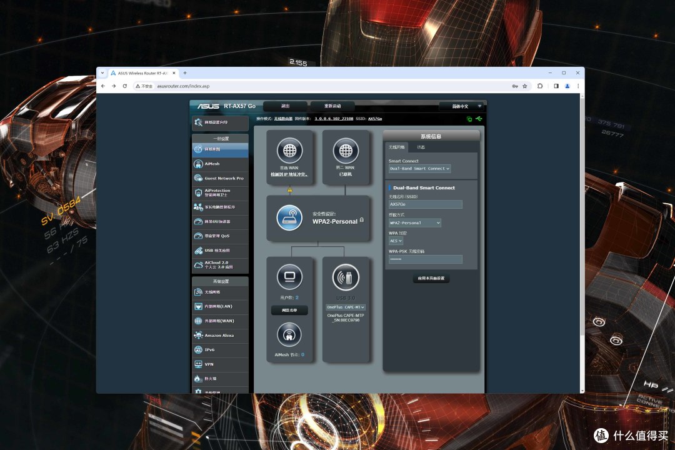Select the ASUS Wireless Router browser tab
Viewport: 675px width, 450px height.
143,73
